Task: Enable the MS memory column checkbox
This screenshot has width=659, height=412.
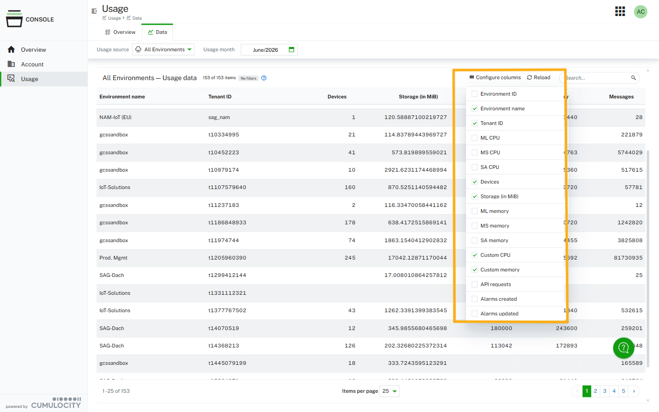Action: [475, 226]
